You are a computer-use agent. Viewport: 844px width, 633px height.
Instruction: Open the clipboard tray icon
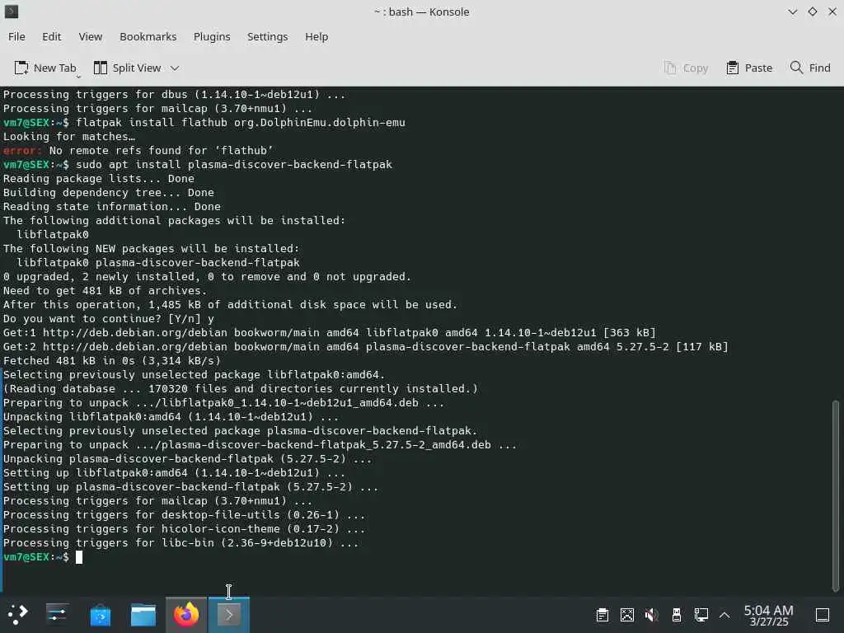tap(603, 615)
